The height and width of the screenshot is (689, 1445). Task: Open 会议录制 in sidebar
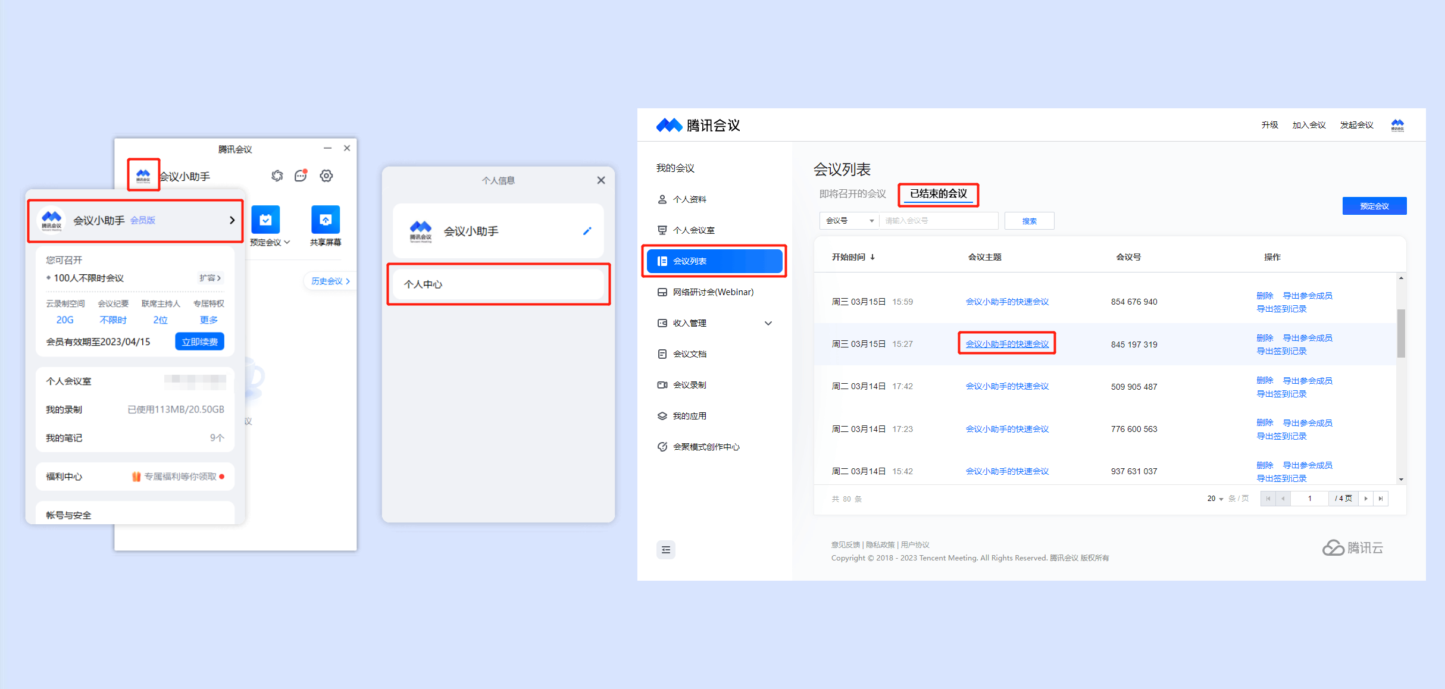coord(689,385)
